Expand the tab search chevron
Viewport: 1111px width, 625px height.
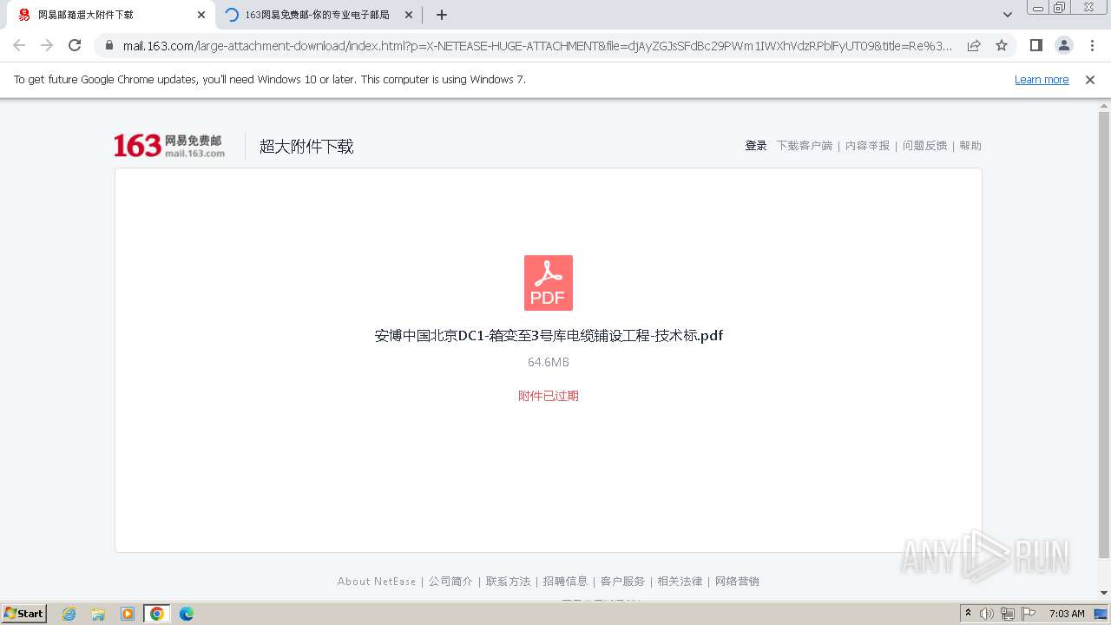pos(1008,15)
